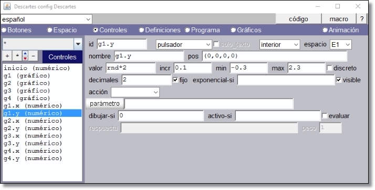
Task: Switch to Animación panel
Action: (x=341, y=30)
